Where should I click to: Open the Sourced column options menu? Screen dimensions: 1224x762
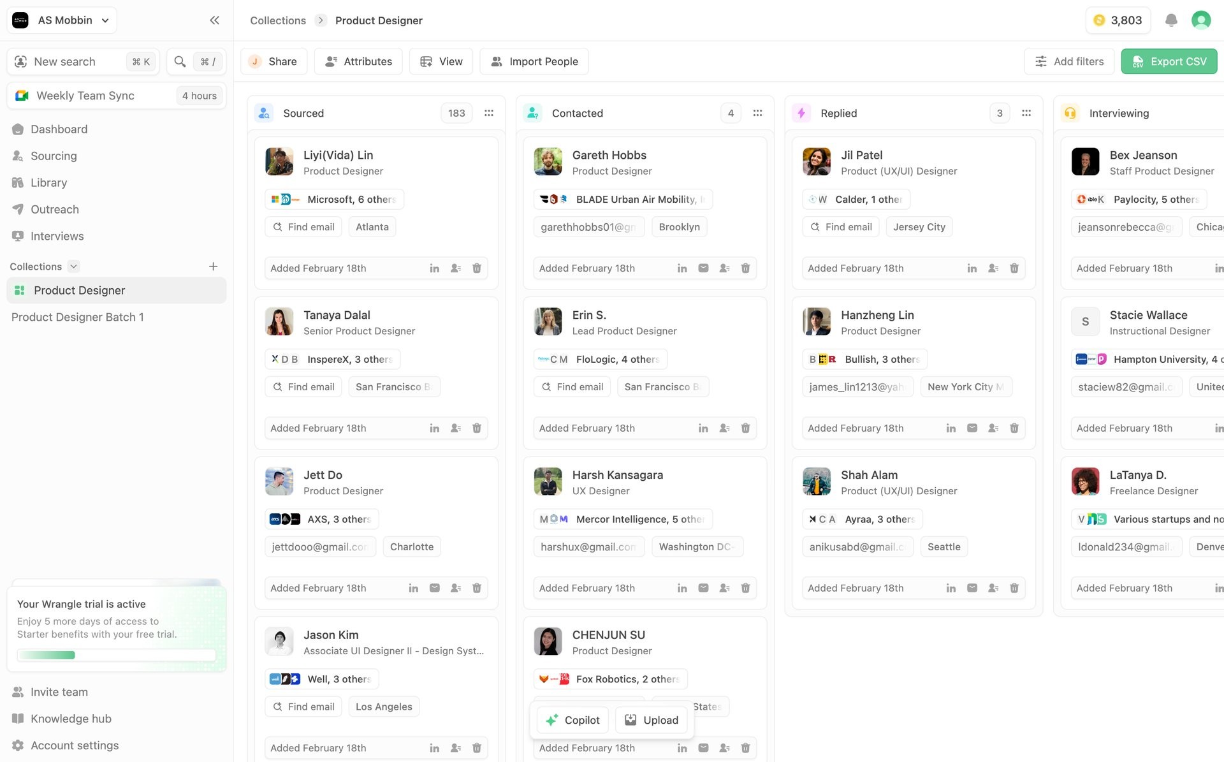point(489,113)
